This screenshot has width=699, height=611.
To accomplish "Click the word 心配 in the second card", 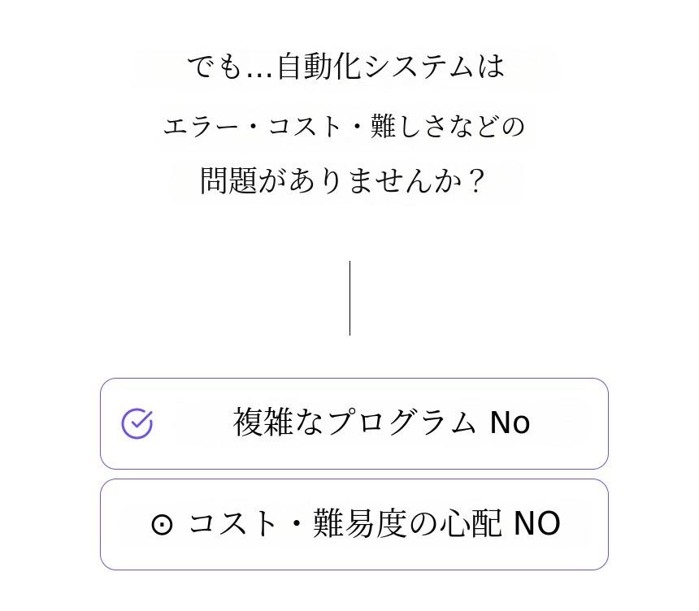I will click(x=471, y=525).
